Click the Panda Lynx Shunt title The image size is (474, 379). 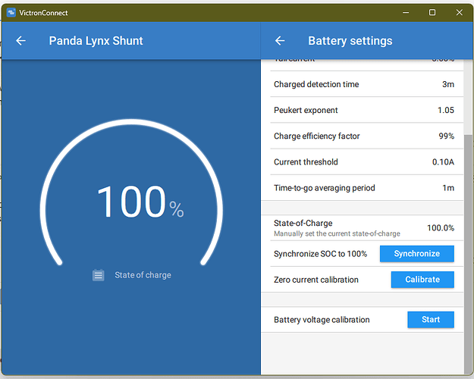point(96,41)
